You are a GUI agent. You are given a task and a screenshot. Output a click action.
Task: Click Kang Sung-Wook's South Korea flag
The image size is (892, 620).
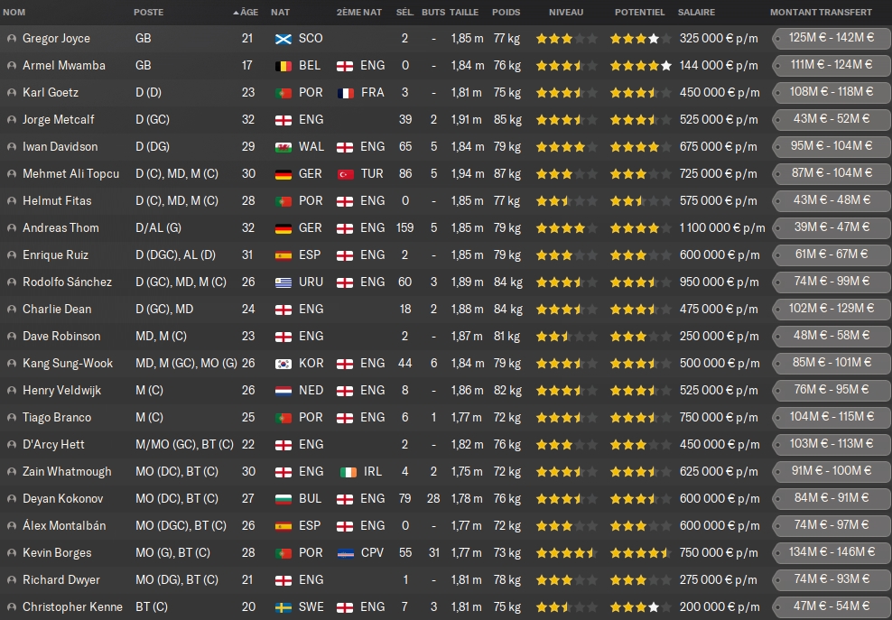coord(283,364)
